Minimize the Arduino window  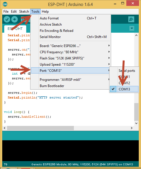coord(115,4)
